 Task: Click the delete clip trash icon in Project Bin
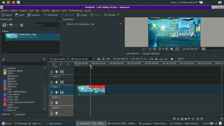pyautogui.click(x=16, y=25)
